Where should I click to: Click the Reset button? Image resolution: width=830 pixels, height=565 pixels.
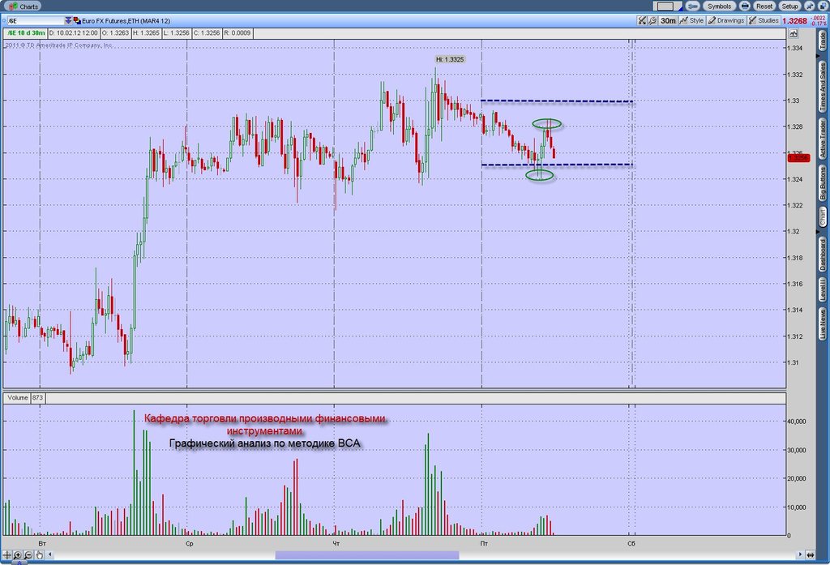tap(764, 6)
